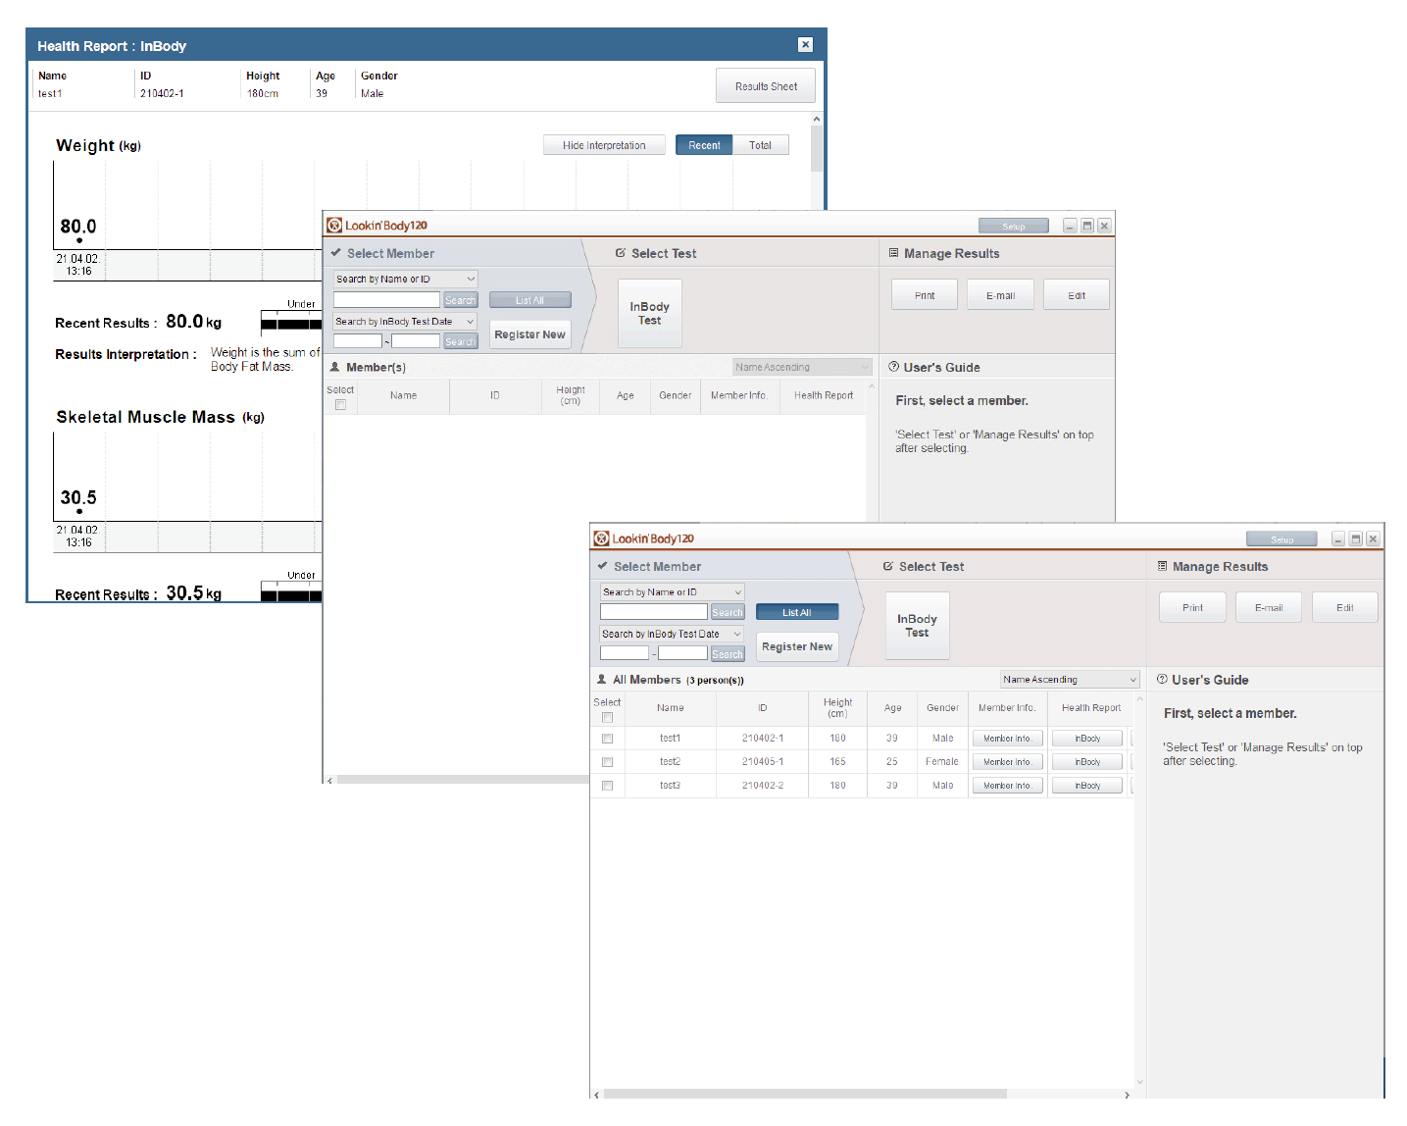Click Register New in the front window
Screen dimensions: 1407x1126
797,646
